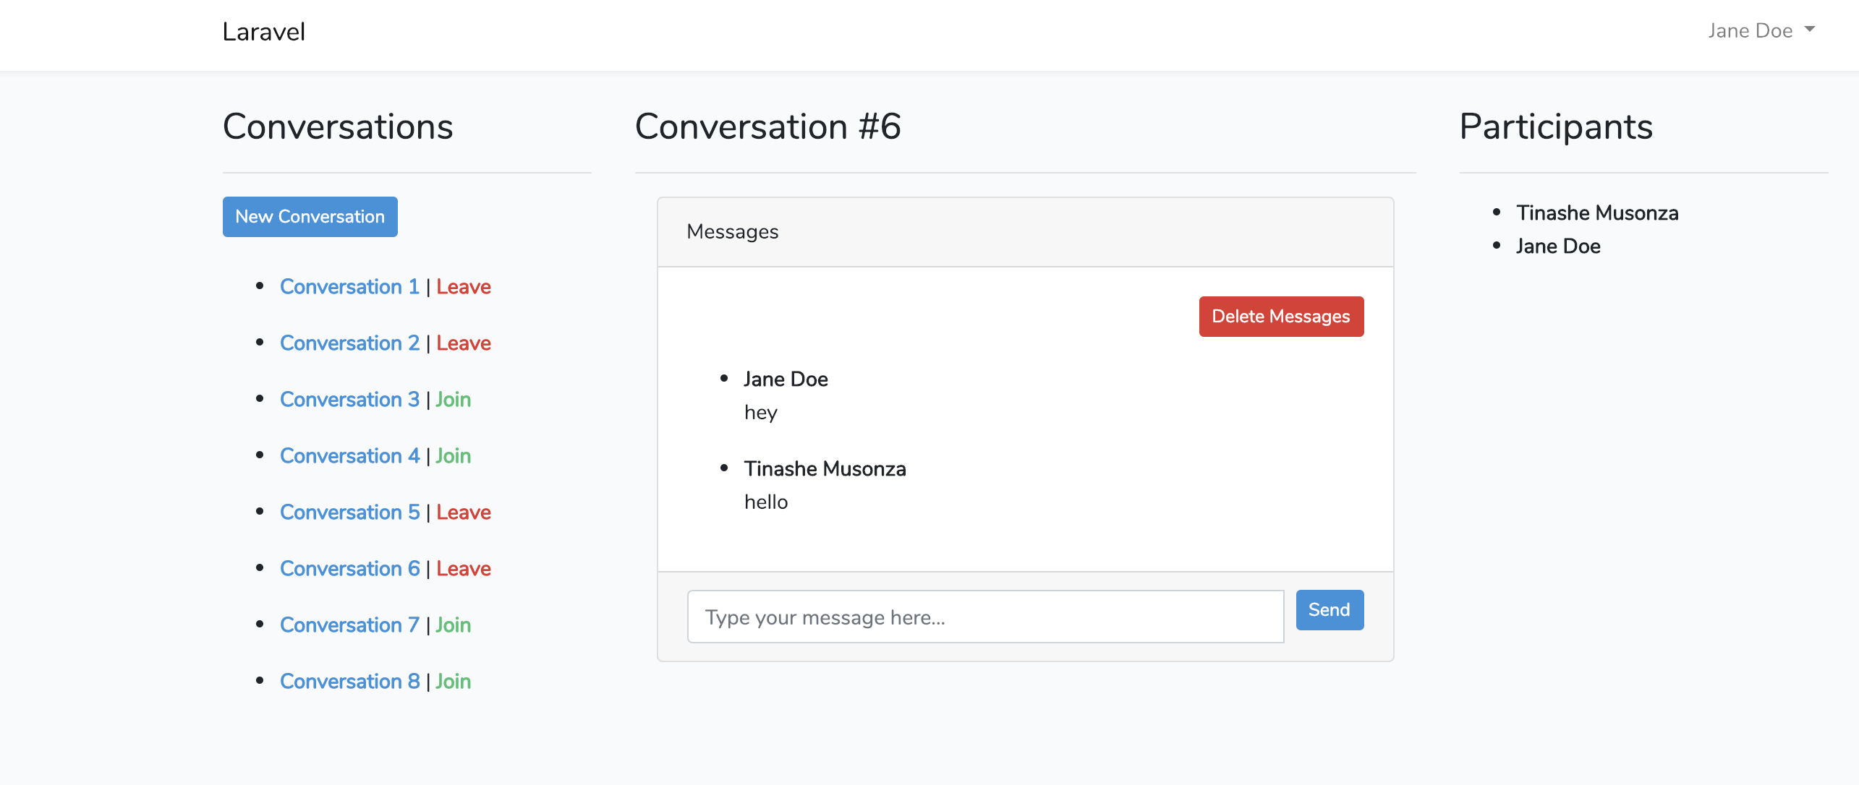This screenshot has width=1859, height=785.
Task: Open Conversation 8 link
Action: tap(349, 682)
